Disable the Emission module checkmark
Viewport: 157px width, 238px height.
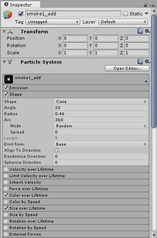[6, 88]
